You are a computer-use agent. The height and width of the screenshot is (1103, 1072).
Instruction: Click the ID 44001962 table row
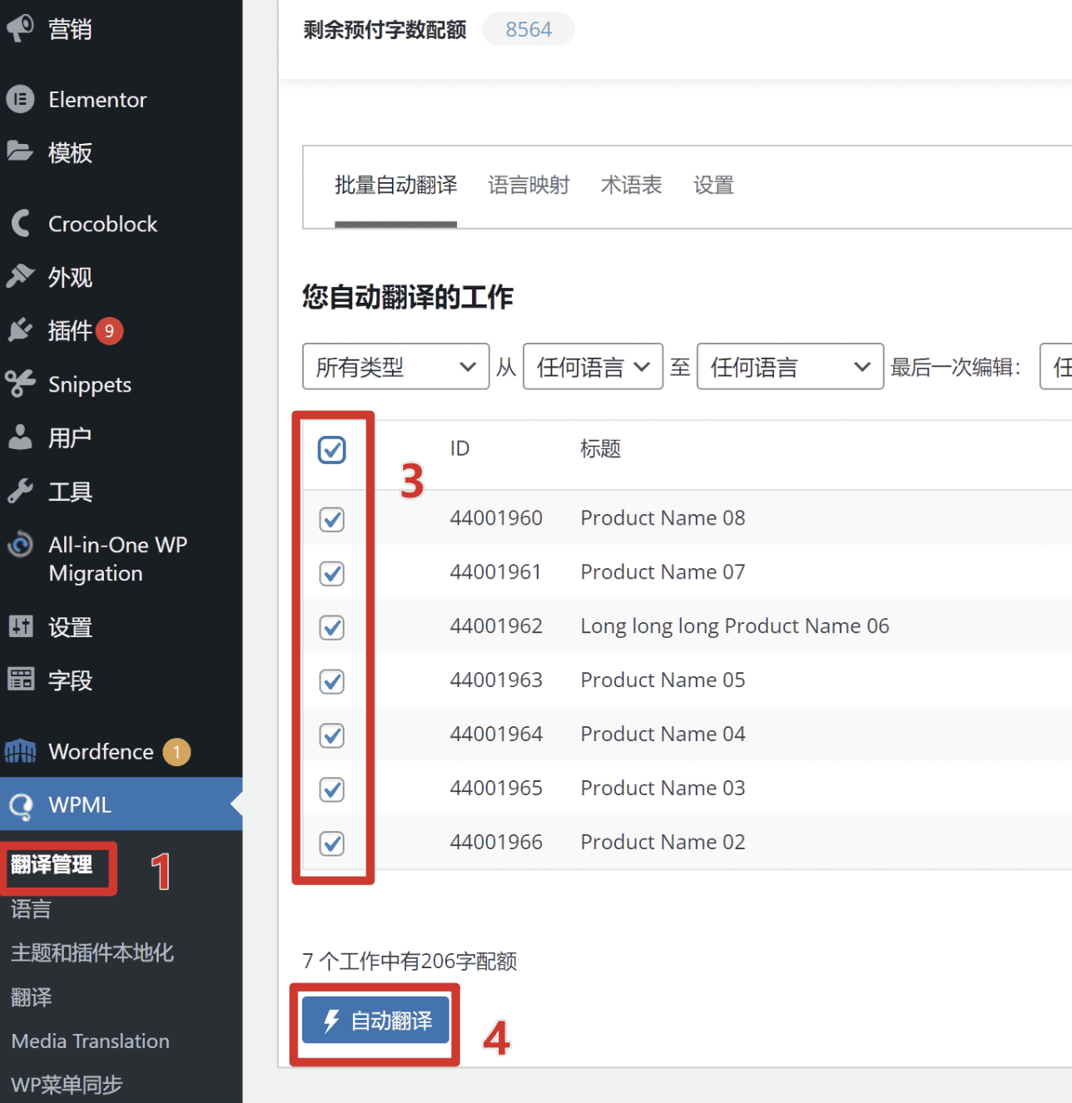pos(666,626)
